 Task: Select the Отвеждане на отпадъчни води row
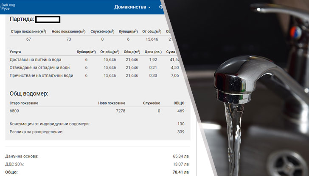click(x=39, y=68)
